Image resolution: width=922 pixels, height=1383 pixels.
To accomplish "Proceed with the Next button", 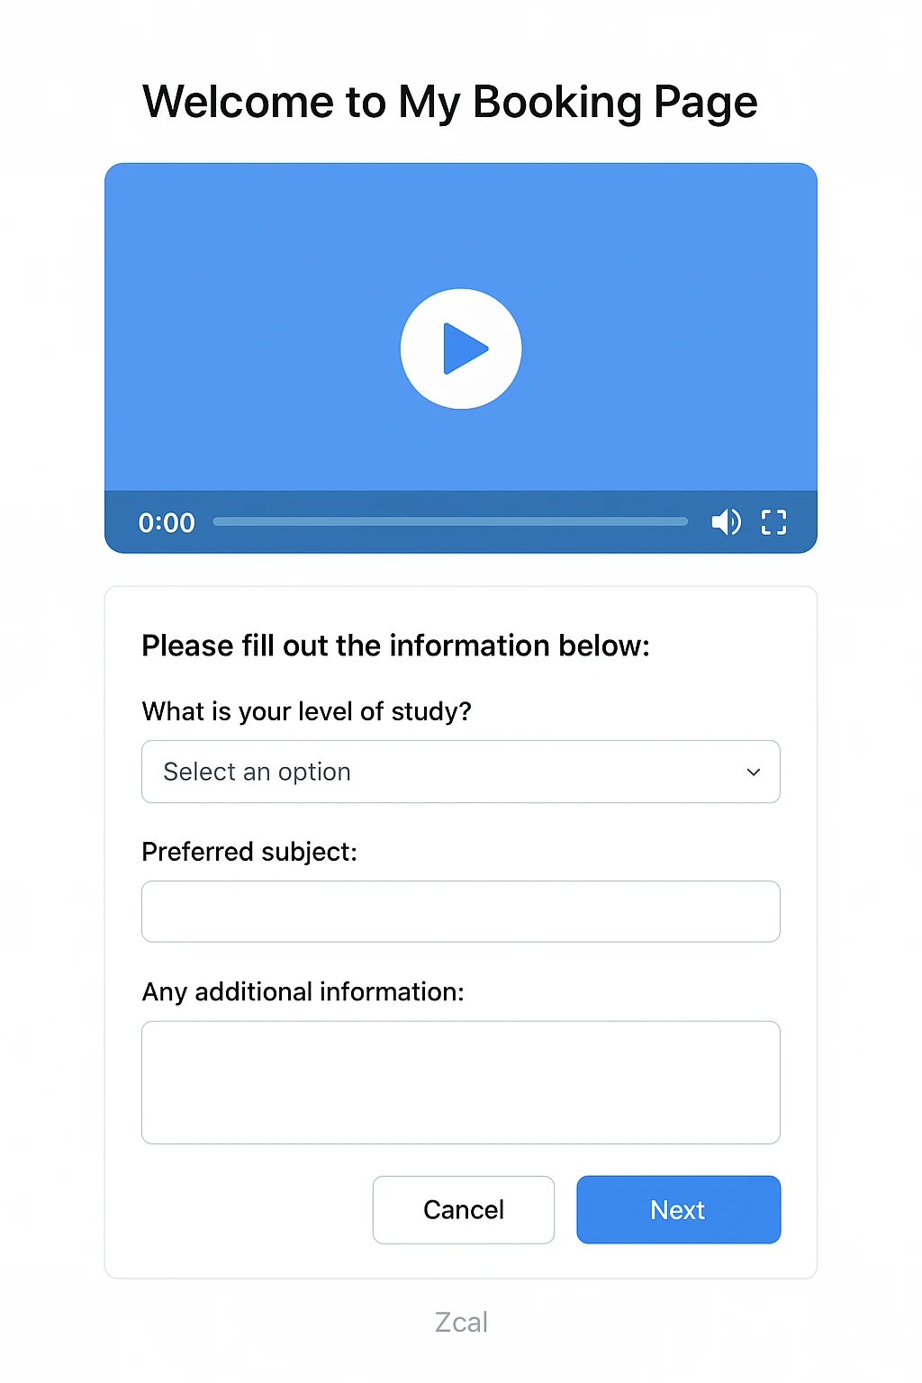I will tap(679, 1209).
